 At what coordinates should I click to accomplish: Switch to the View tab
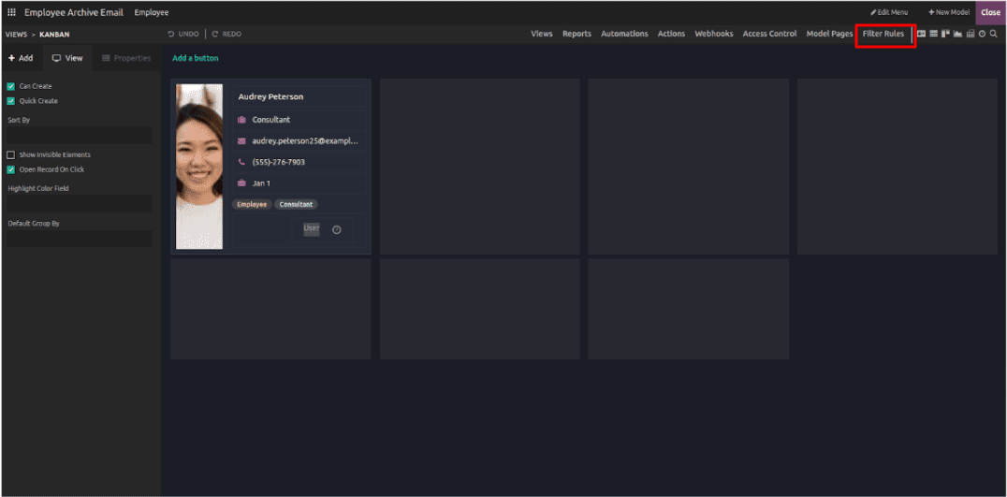coord(67,58)
